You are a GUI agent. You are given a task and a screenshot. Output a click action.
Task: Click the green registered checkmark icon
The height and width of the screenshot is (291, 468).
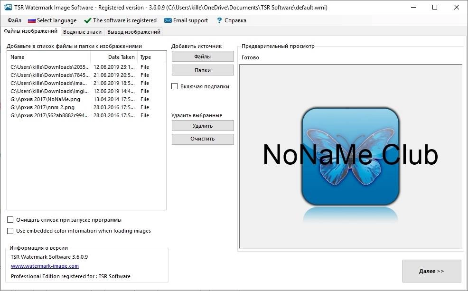[x=87, y=20]
